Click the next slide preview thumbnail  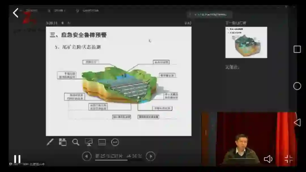tap(246, 42)
